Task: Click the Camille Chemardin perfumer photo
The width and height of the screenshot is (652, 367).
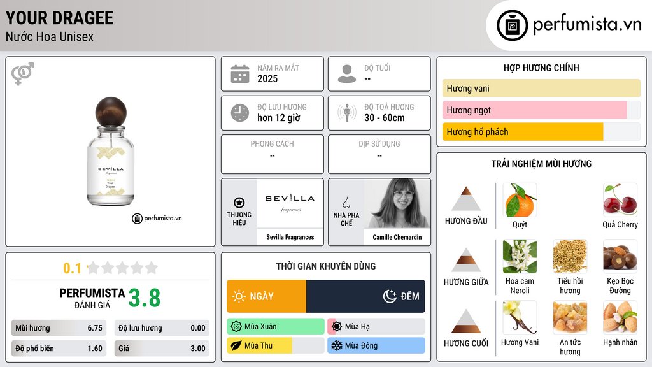Action: coord(397,203)
